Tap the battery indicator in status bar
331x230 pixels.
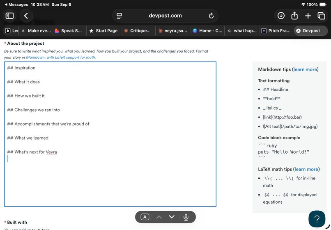[x=323, y=5]
